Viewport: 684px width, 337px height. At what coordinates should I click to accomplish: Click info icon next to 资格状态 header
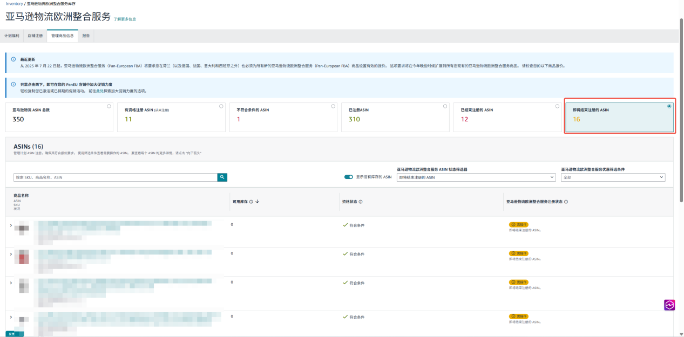click(x=361, y=202)
